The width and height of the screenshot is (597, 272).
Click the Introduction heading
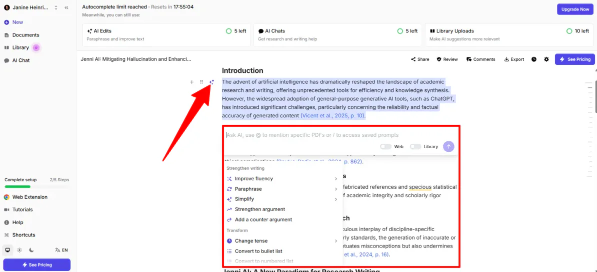(242, 71)
